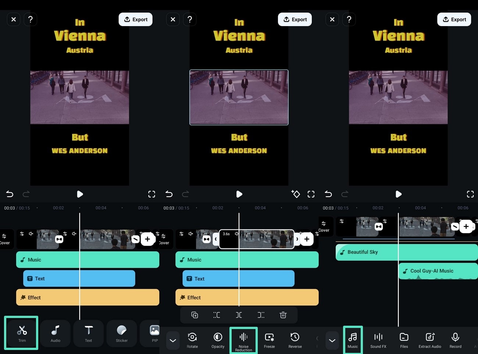Export the project from right screen
Screen dimensions: 478x354
point(454,19)
